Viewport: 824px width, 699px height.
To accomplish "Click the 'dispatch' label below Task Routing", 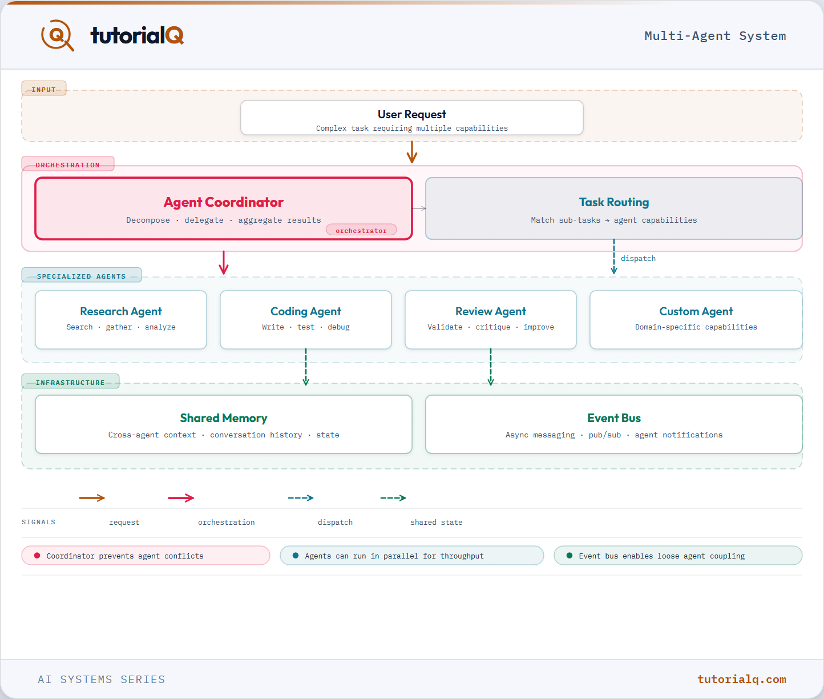I will 639,259.
